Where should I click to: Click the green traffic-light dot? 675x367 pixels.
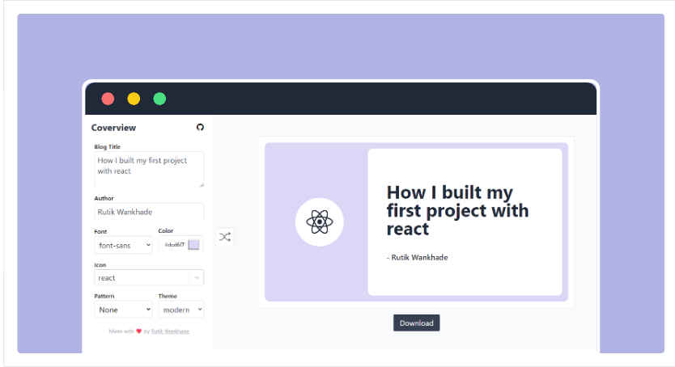click(x=159, y=99)
